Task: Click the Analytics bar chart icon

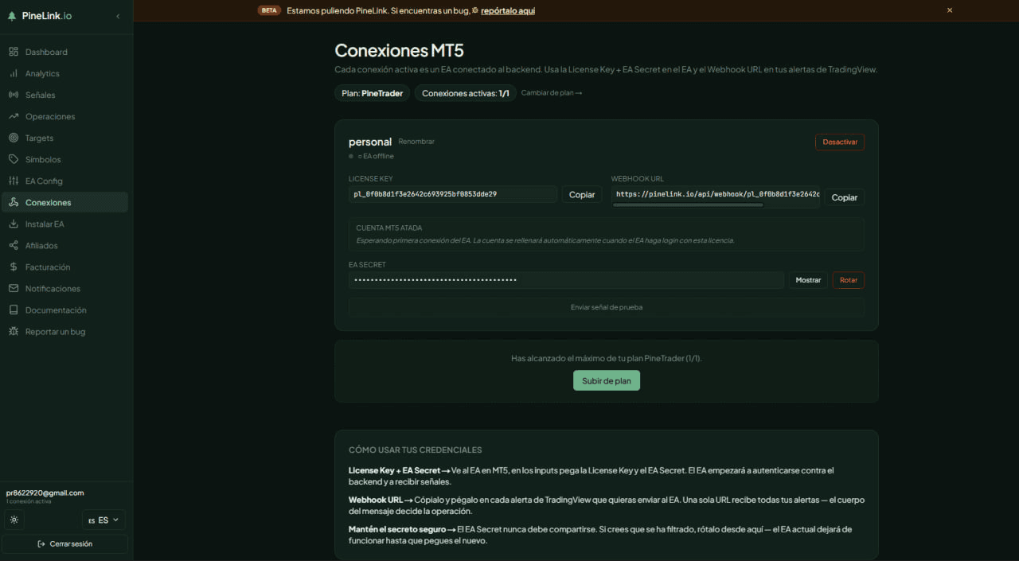Action: coord(14,73)
